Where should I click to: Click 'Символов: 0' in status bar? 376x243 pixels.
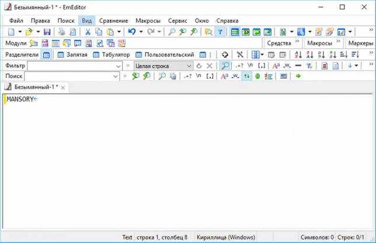[x=317, y=238]
